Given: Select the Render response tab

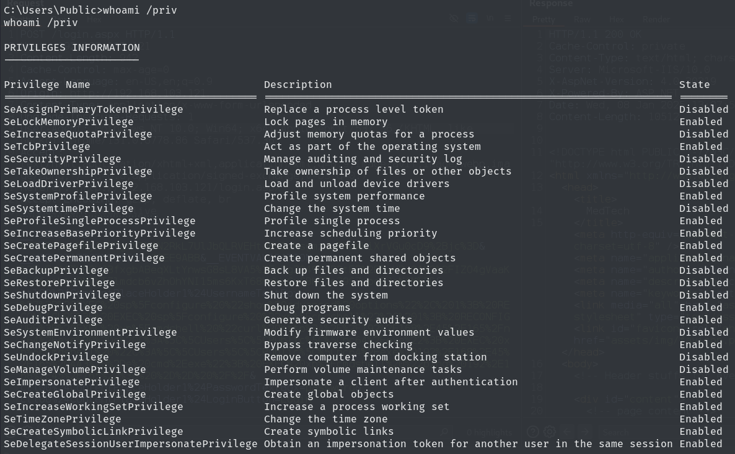Looking at the screenshot, I should tap(656, 20).
